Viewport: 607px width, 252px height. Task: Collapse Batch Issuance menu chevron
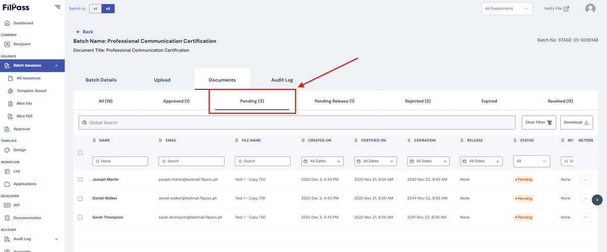pyautogui.click(x=56, y=66)
